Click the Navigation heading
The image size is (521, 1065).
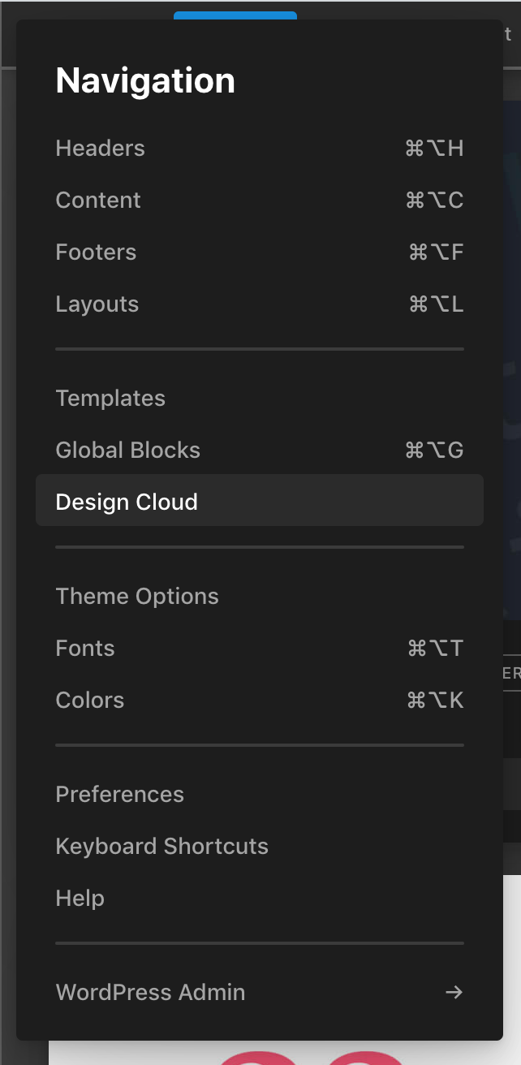145,80
